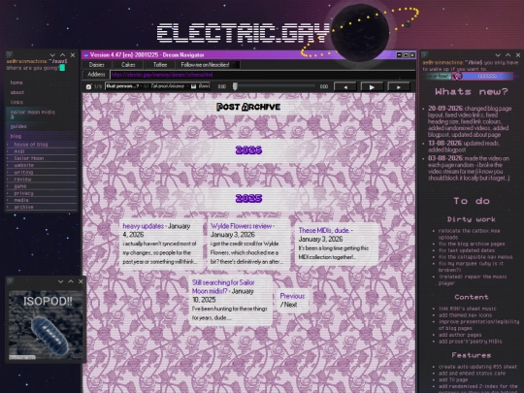
Task: Click the terminal icon on the ISOPOD panel
Action: tap(10, 281)
